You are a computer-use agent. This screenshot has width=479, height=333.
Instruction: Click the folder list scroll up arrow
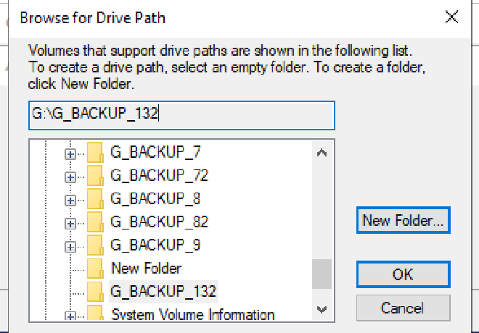tap(322, 153)
